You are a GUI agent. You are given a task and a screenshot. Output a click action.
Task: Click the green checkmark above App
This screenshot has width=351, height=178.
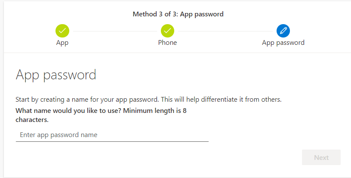point(62,31)
